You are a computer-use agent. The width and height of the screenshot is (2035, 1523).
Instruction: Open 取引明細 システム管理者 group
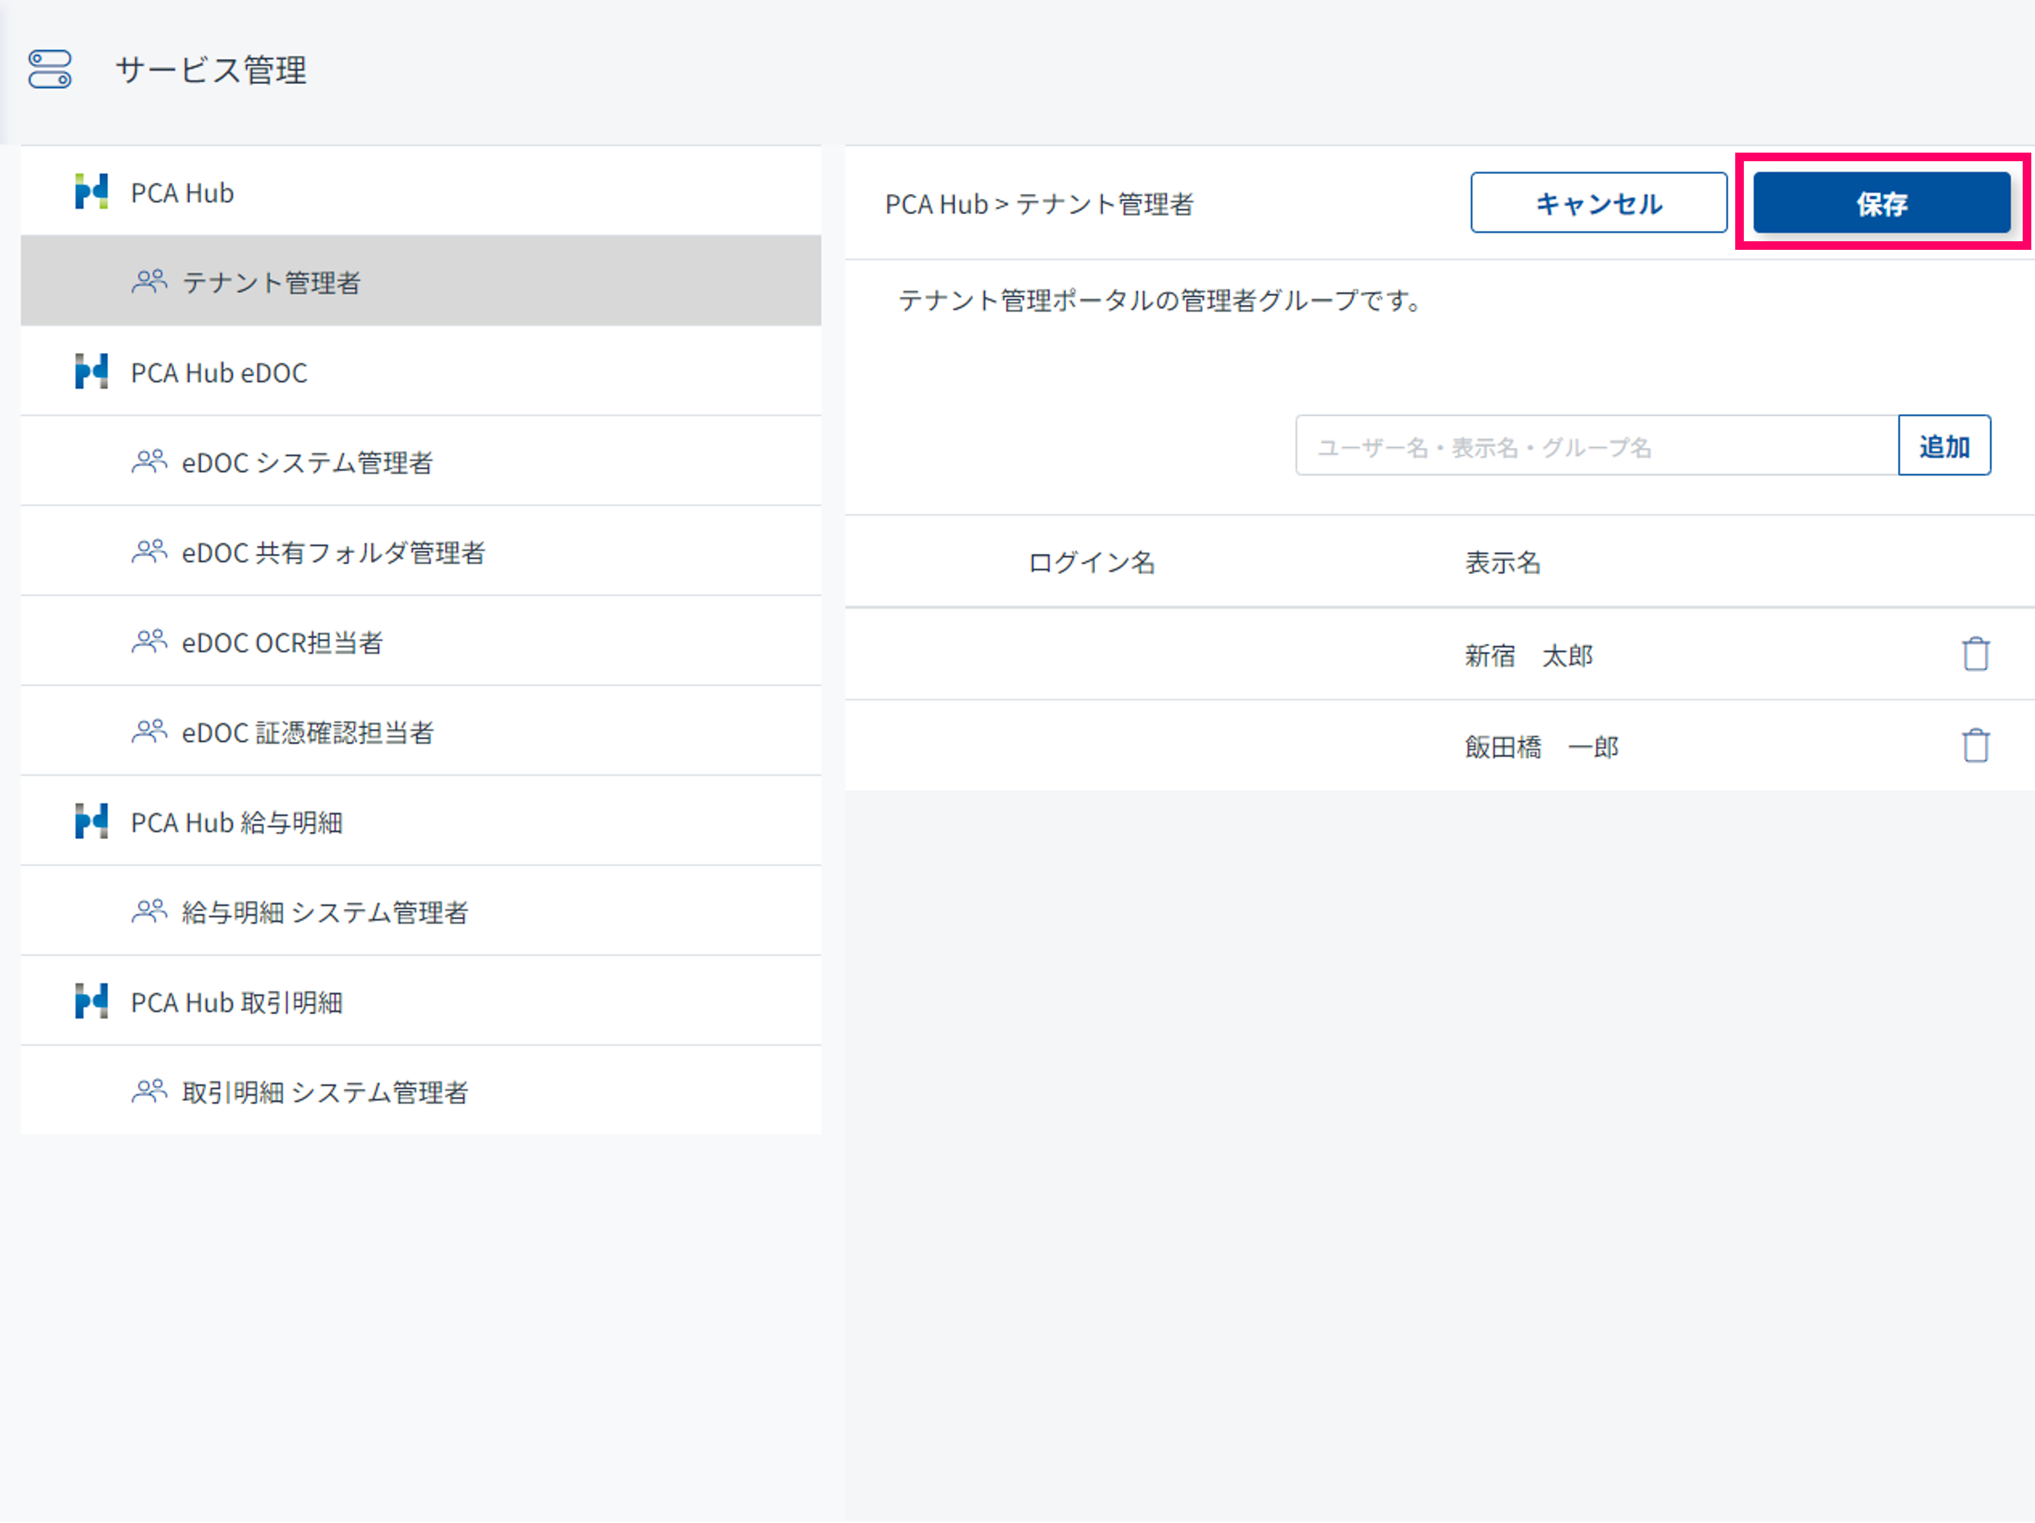[325, 1092]
